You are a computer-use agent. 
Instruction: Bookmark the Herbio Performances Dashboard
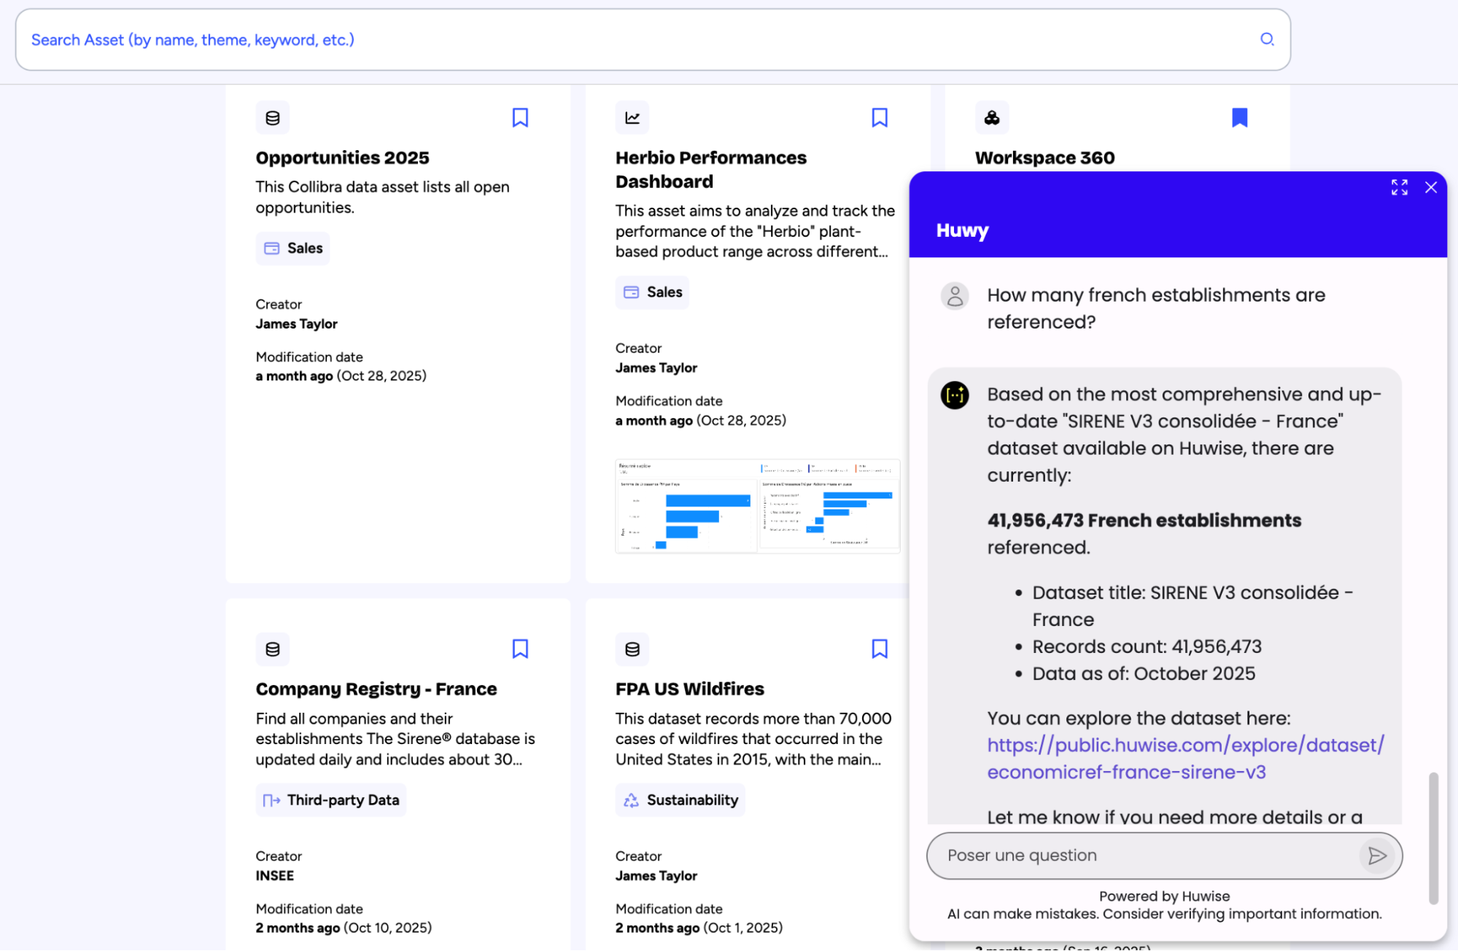pyautogui.click(x=879, y=117)
